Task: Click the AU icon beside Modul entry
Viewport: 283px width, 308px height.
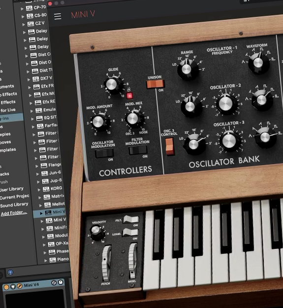Action: coord(50,236)
